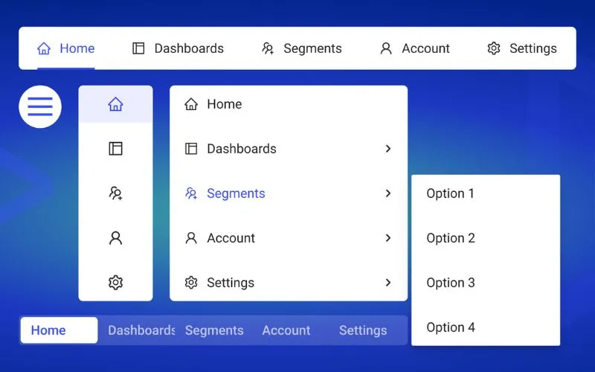Click the dashboards icon in the vertical menu list

click(x=191, y=148)
